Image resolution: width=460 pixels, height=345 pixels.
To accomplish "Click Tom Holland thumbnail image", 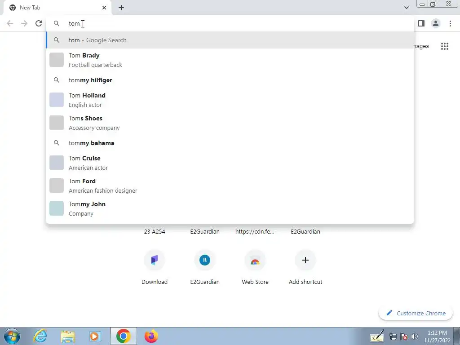I will pyautogui.click(x=57, y=100).
